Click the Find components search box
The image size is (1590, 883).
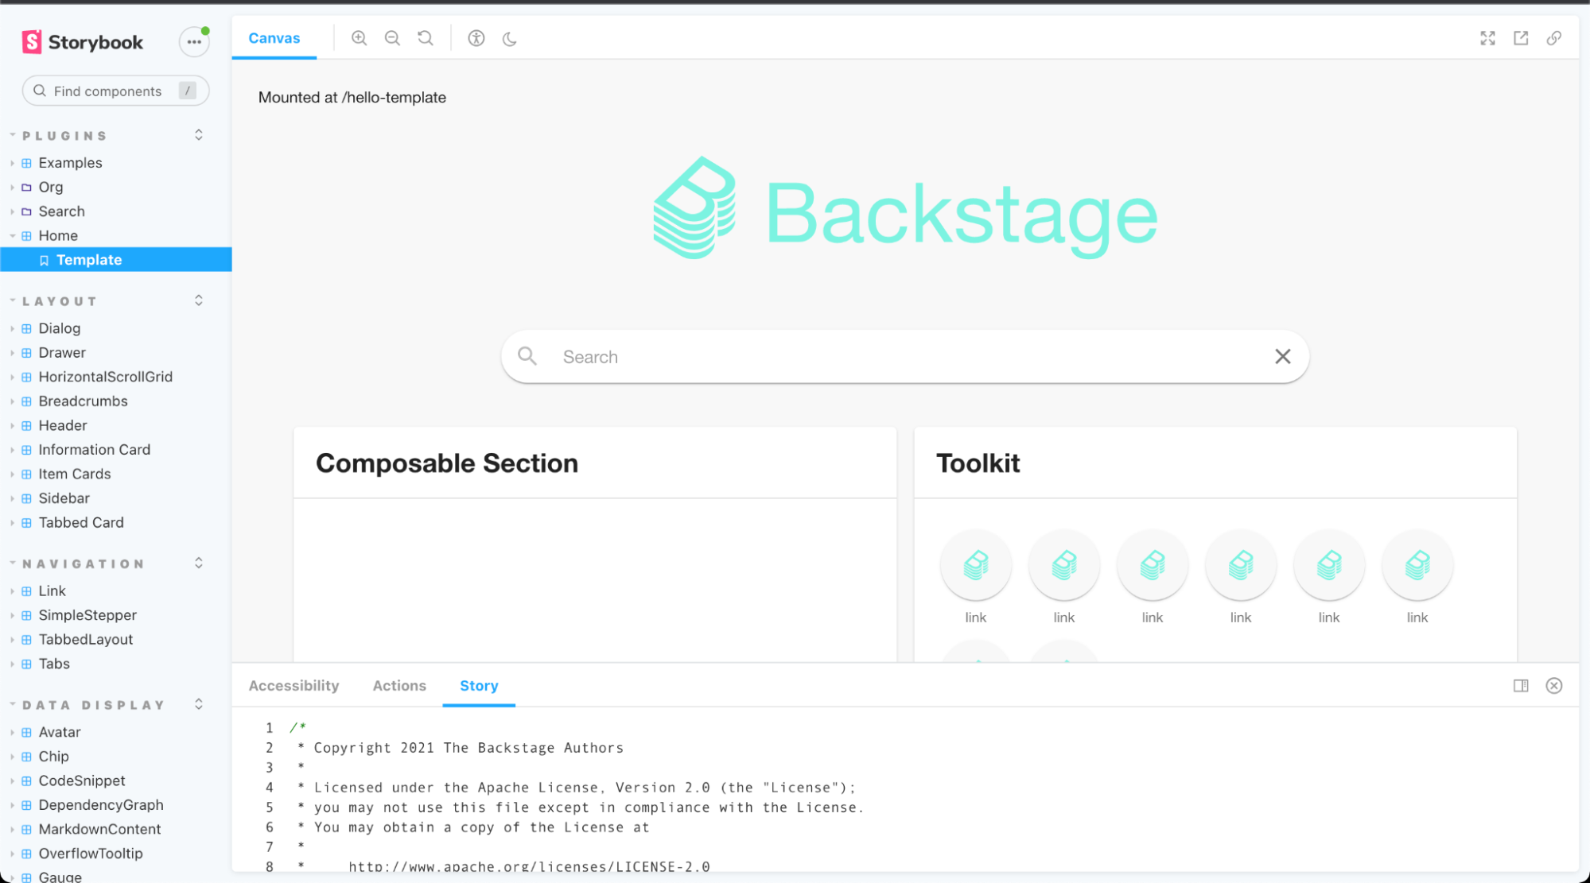pyautogui.click(x=107, y=91)
